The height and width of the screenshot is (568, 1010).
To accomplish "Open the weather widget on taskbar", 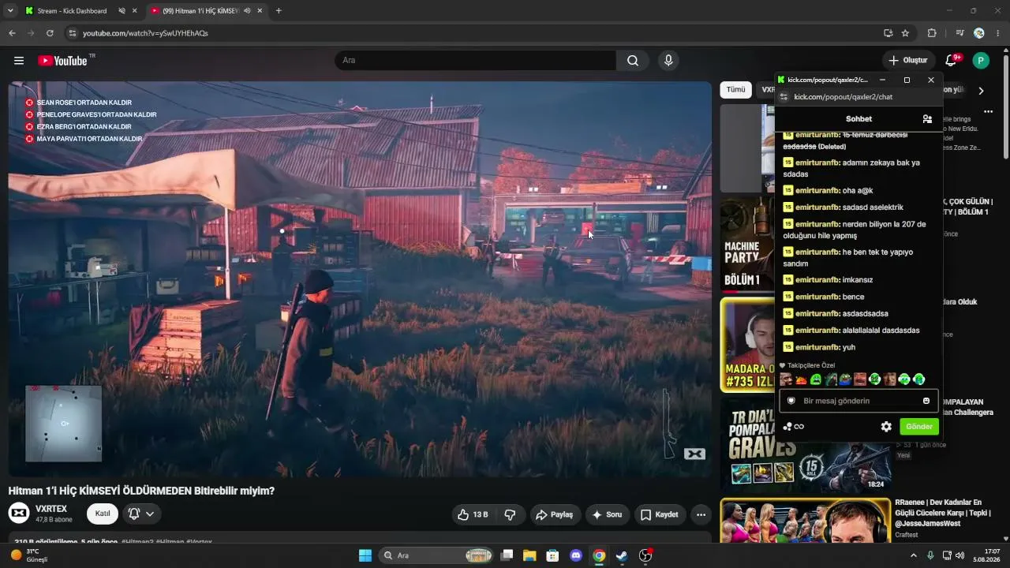I will point(30,555).
